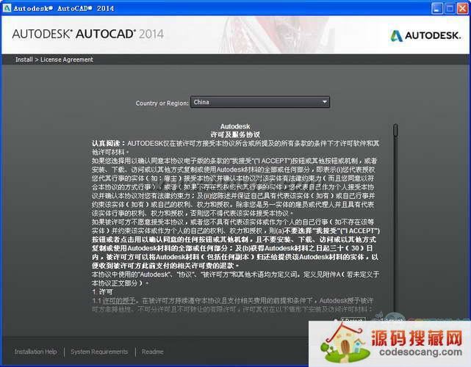471x367 pixels.
Task: Click the AutoCAD icon in the title bar
Action: 7,7
